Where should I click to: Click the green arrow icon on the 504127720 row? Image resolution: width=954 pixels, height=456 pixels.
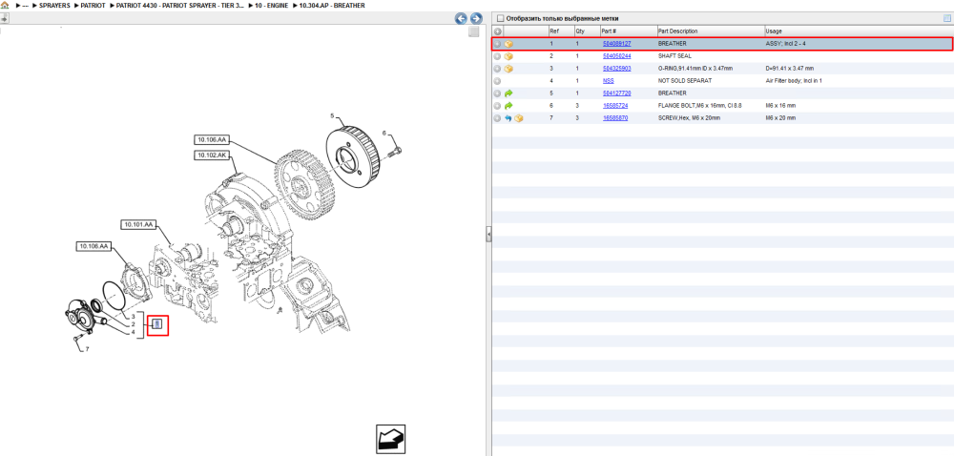point(509,93)
